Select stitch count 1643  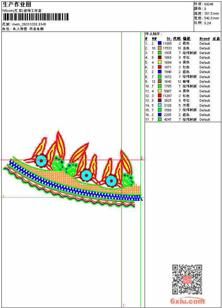point(168,82)
